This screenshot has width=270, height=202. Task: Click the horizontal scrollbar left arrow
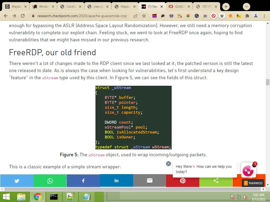[x=2, y=189]
